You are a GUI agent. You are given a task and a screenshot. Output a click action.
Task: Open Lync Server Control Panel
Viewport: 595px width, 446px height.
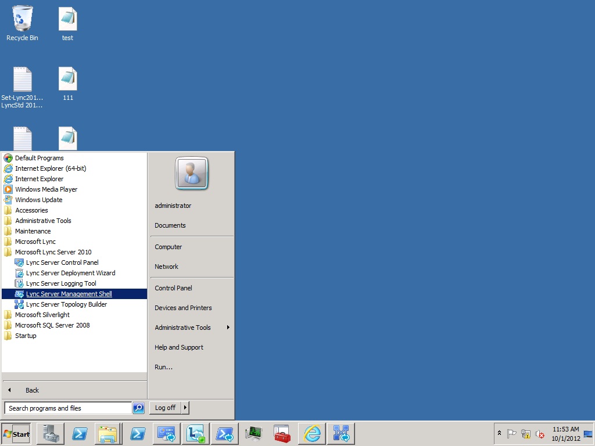[62, 262]
